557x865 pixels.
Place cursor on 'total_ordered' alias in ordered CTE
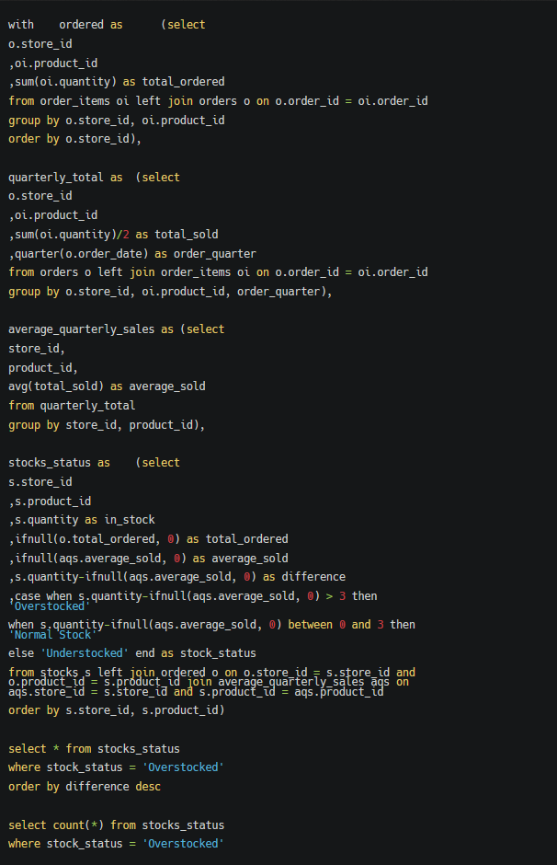pyautogui.click(x=184, y=82)
